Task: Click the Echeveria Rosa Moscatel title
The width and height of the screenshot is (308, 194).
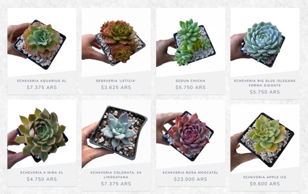Action: 191,173
